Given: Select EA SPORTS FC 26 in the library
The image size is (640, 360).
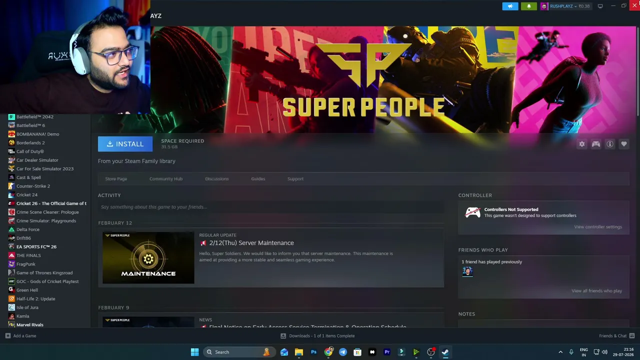Looking at the screenshot, I should [x=36, y=247].
